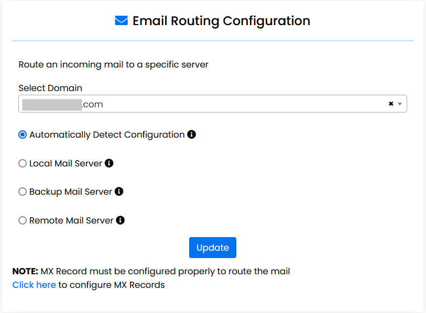
Task: Click the Update button
Action: [x=212, y=247]
